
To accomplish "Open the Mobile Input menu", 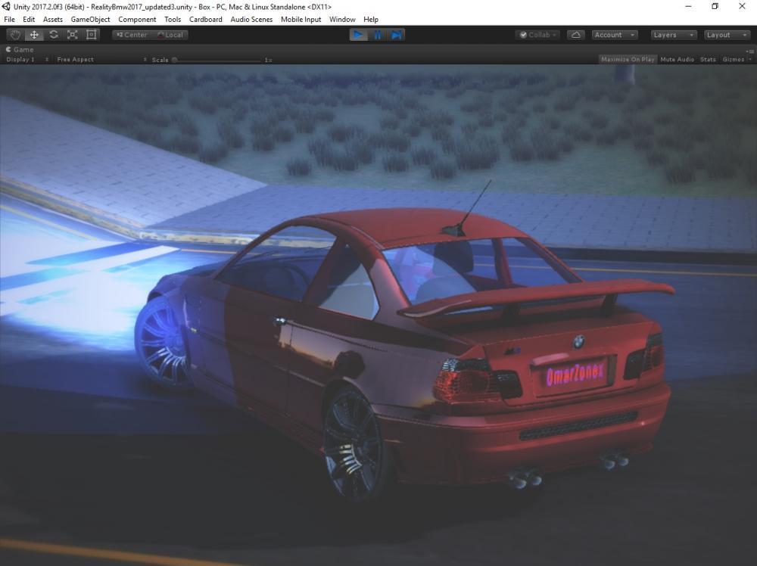I will 301,20.
